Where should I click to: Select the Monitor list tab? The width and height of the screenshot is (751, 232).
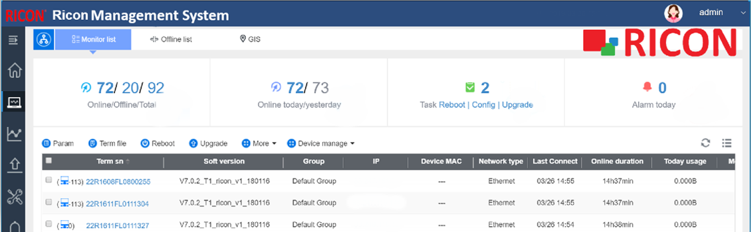click(93, 40)
